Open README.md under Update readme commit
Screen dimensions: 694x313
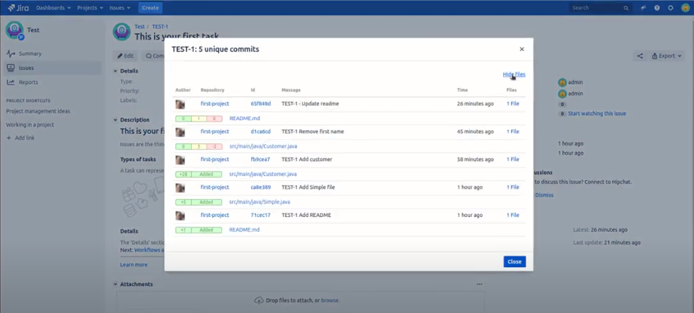coord(244,119)
